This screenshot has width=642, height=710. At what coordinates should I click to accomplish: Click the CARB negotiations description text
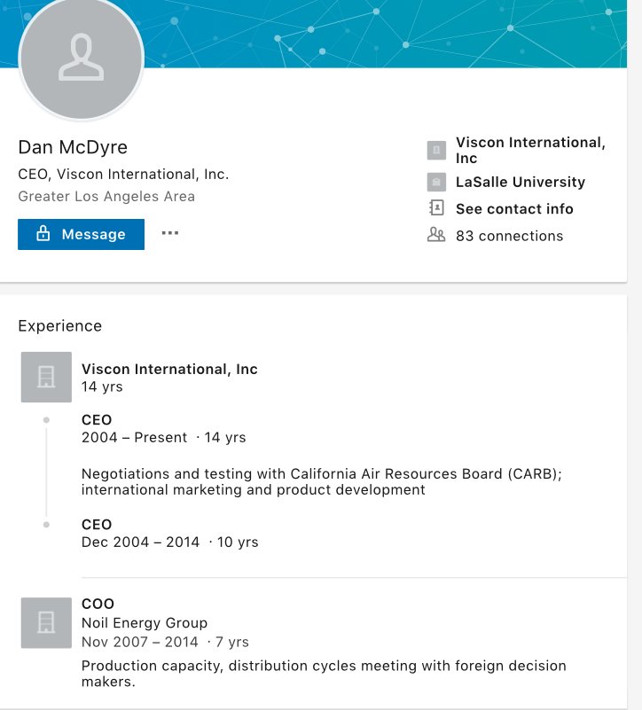322,482
